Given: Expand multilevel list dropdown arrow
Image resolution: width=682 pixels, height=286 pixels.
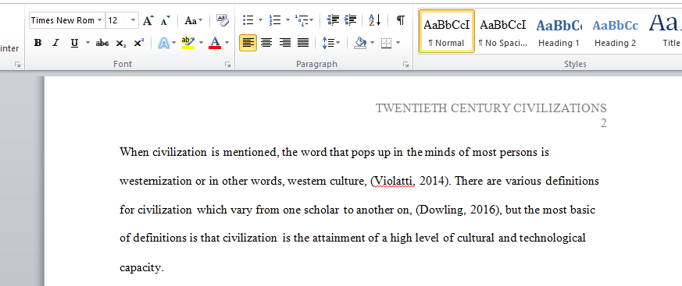Looking at the screenshot, I should [x=312, y=20].
